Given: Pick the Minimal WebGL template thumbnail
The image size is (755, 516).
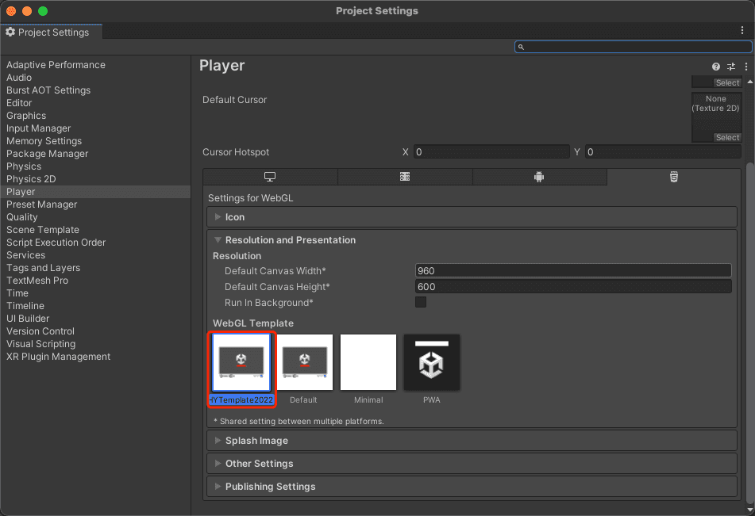Looking at the screenshot, I should (x=368, y=362).
